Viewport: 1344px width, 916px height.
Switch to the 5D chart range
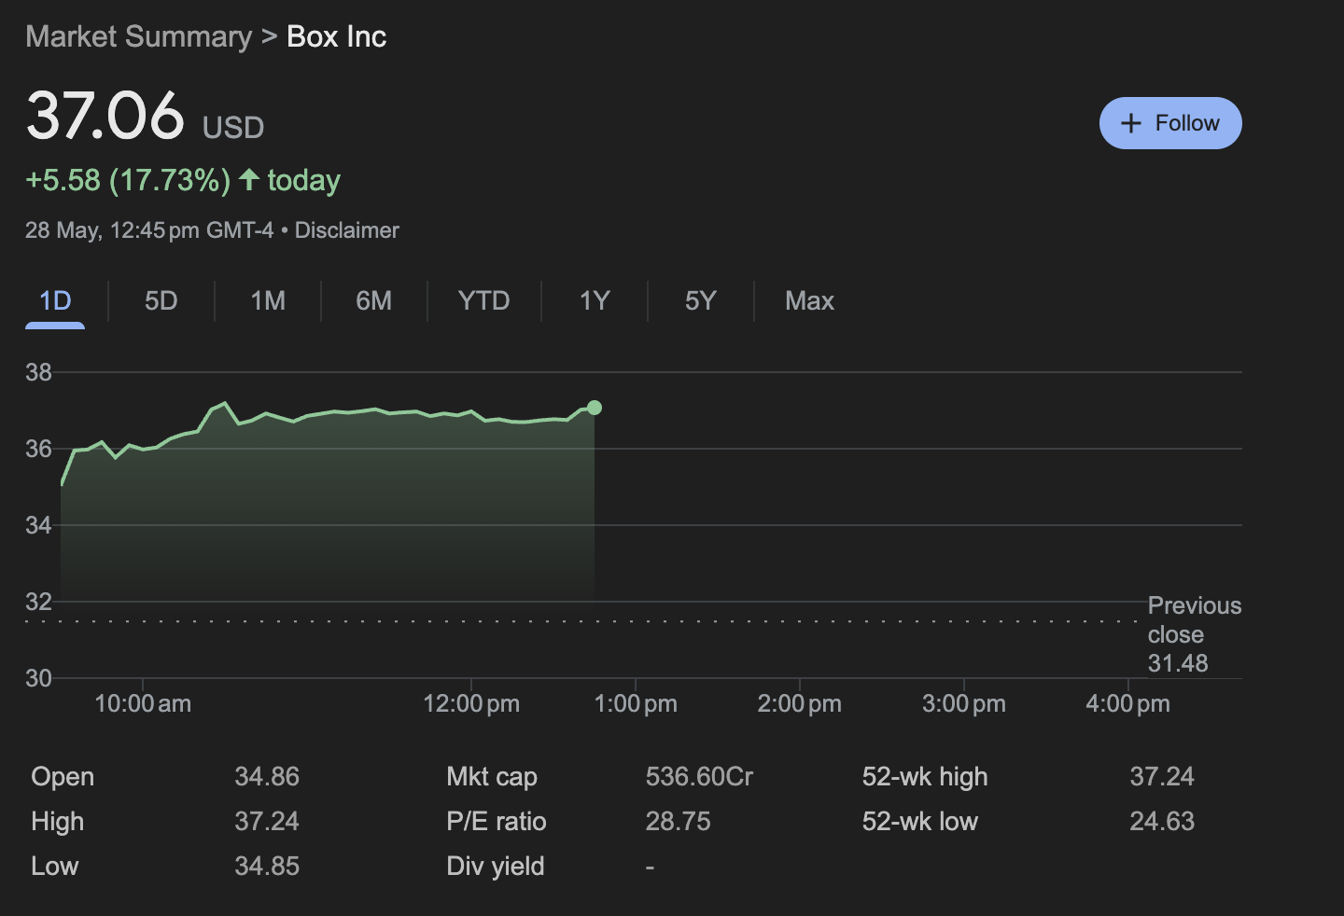coord(161,300)
